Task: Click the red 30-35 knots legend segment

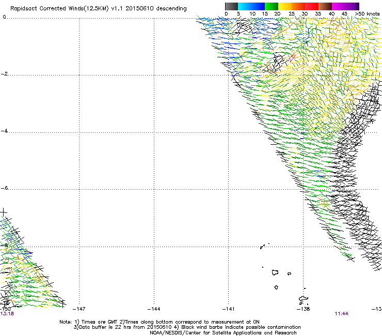Action: (312, 6)
